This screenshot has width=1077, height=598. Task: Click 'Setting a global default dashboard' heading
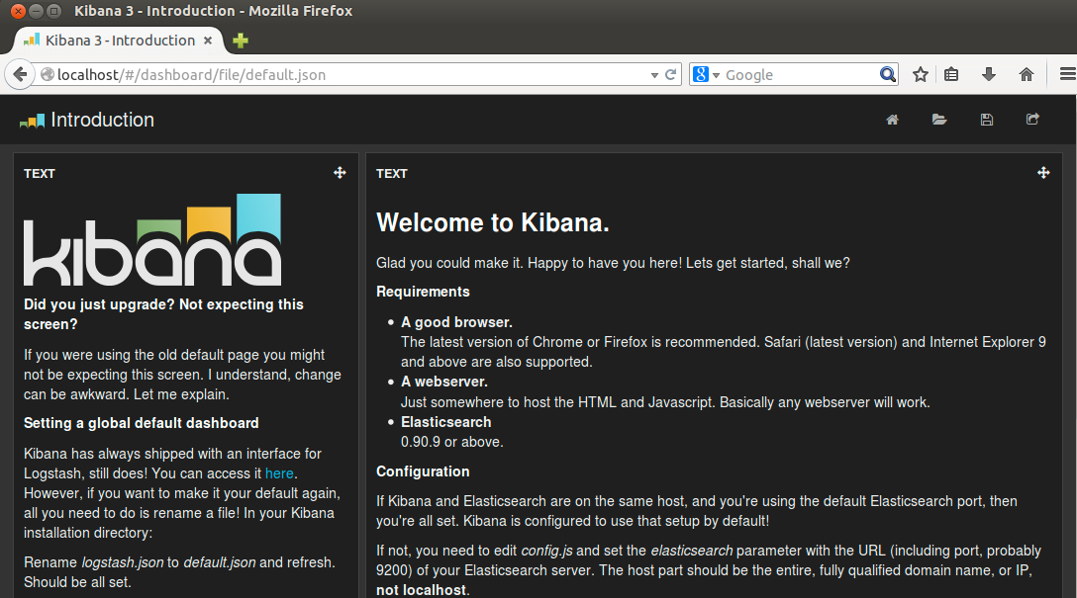[x=142, y=423]
